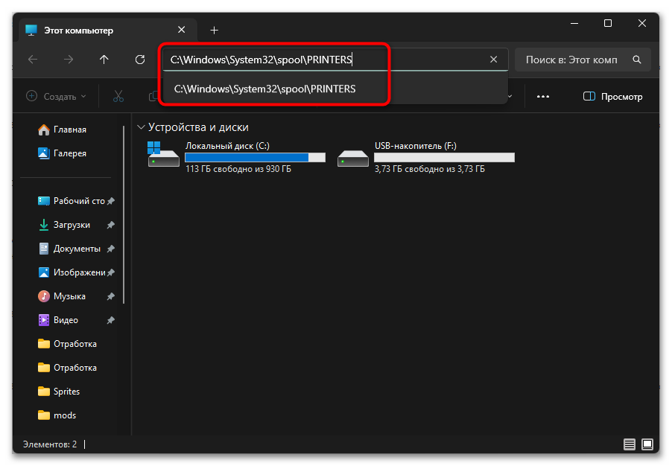Image resolution: width=672 pixels, height=466 pixels.
Task: Open the Создать dropdown button
Action: click(x=56, y=96)
